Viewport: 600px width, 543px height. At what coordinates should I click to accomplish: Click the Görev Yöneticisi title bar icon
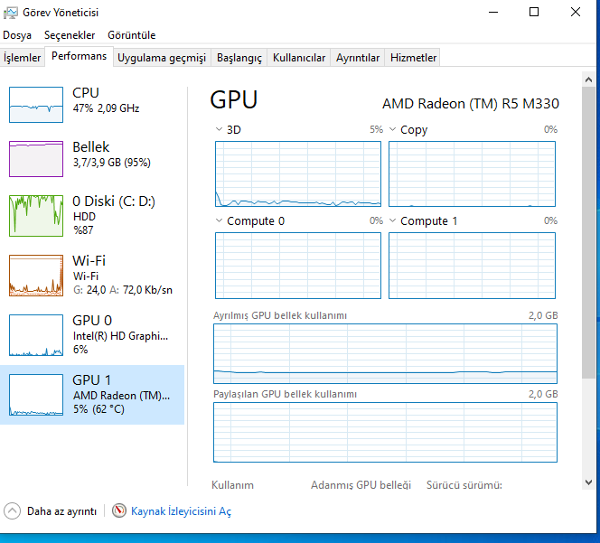(x=10, y=13)
